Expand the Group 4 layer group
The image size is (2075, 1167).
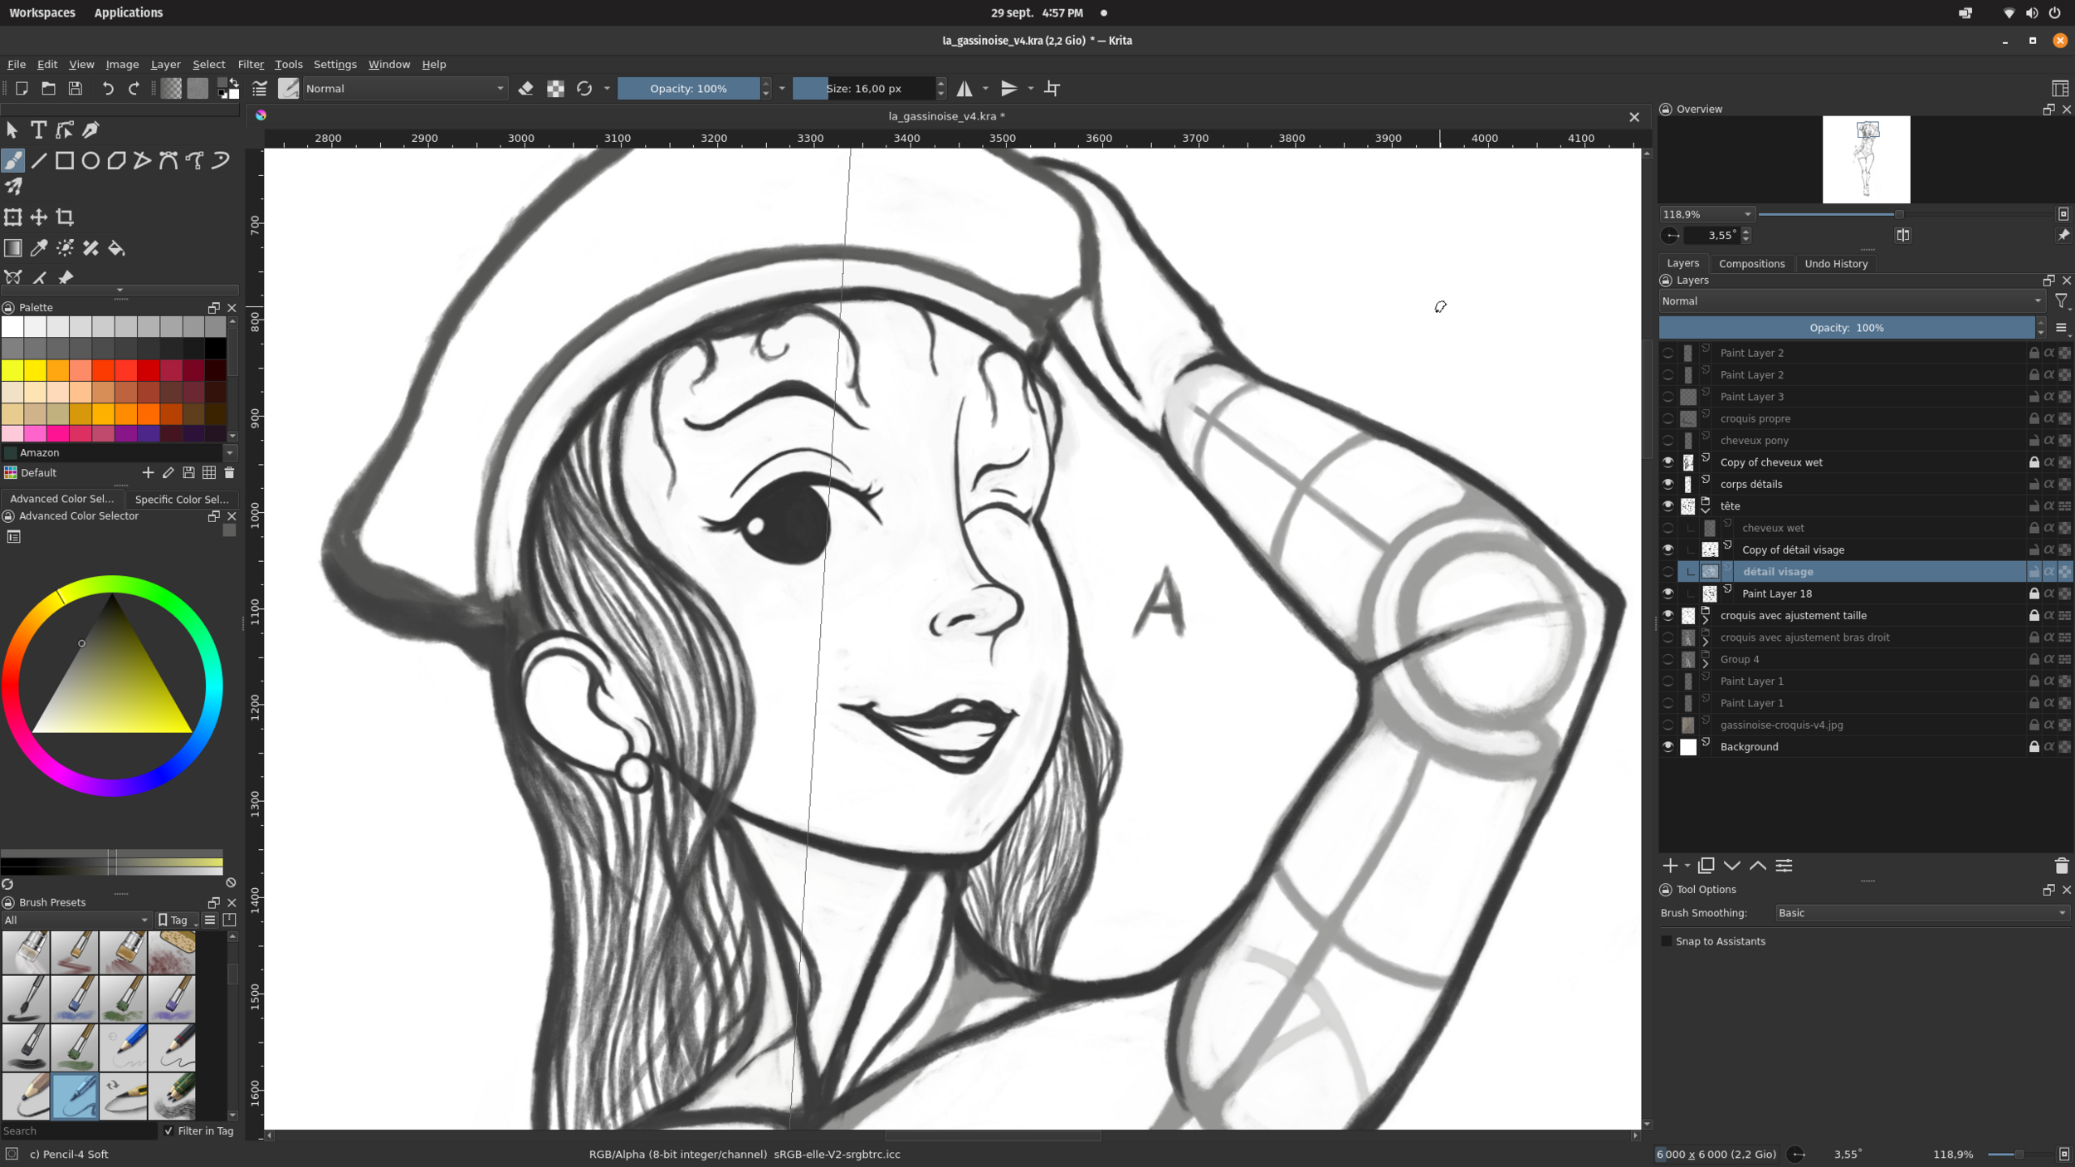coord(1706,663)
